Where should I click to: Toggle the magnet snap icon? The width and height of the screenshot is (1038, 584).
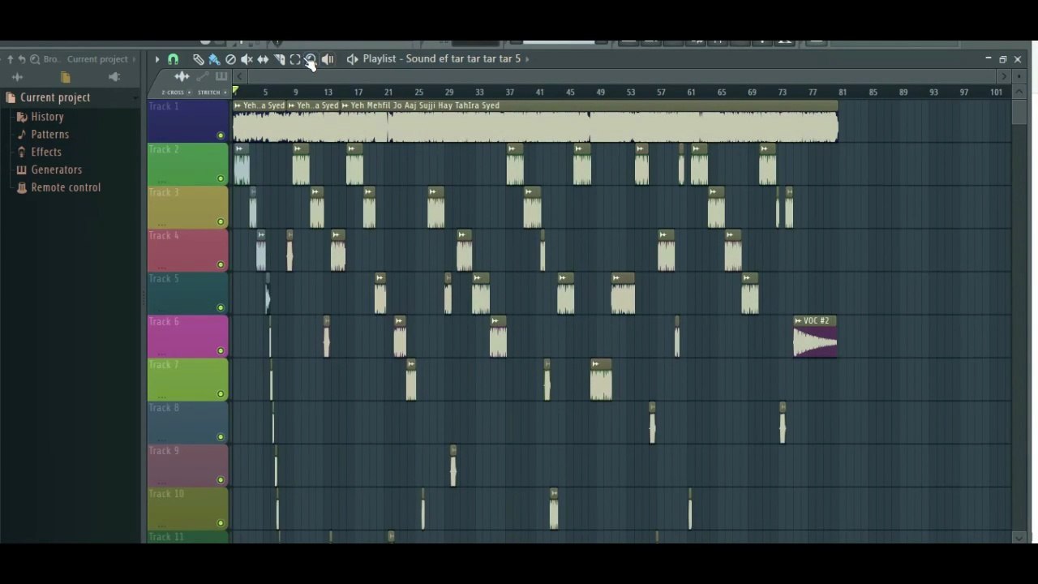[173, 59]
